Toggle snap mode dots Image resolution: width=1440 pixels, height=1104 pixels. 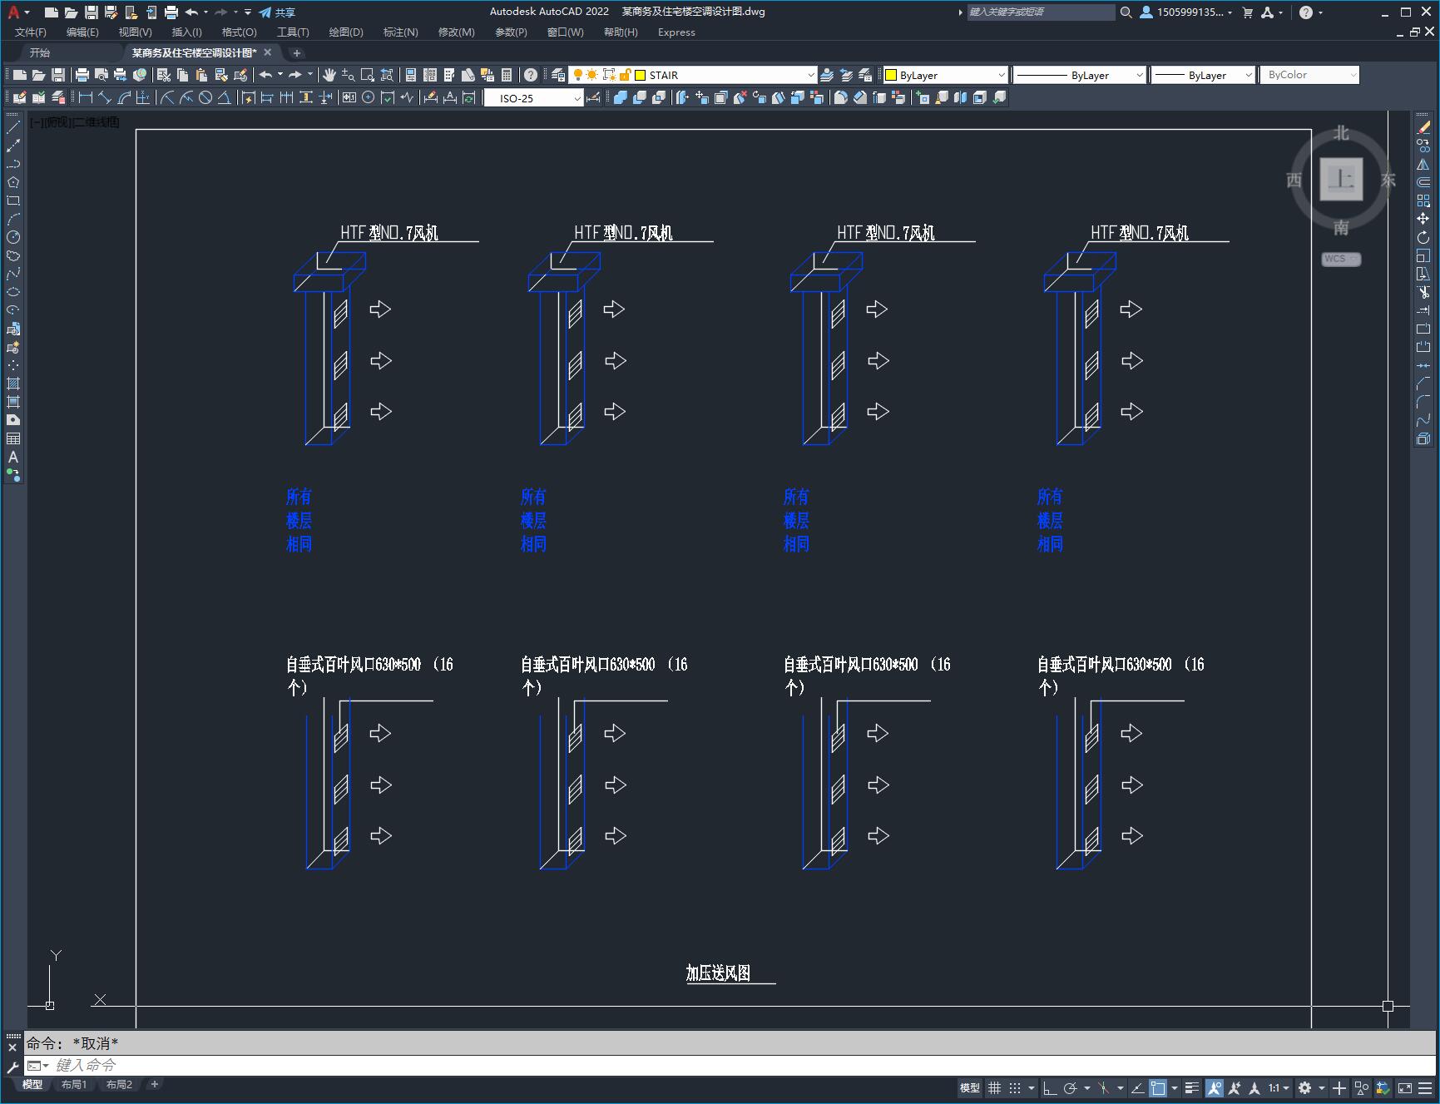pos(1015,1088)
